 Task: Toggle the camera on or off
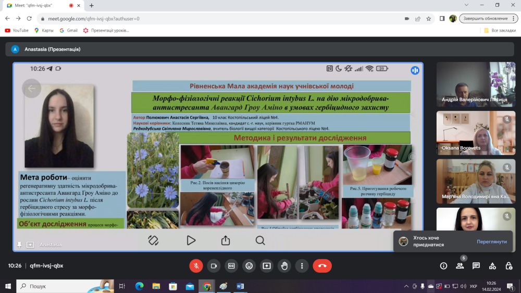tap(214, 266)
